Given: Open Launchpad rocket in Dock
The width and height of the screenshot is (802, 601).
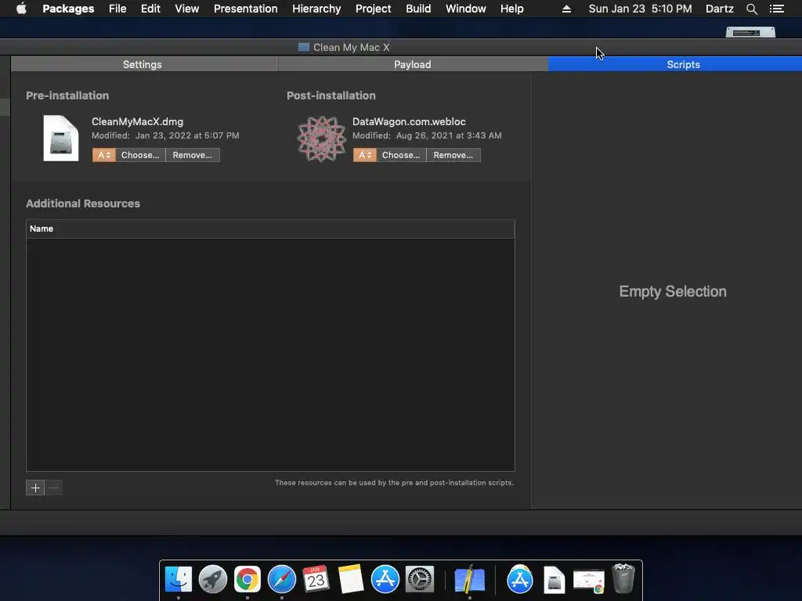Looking at the screenshot, I should (x=213, y=579).
